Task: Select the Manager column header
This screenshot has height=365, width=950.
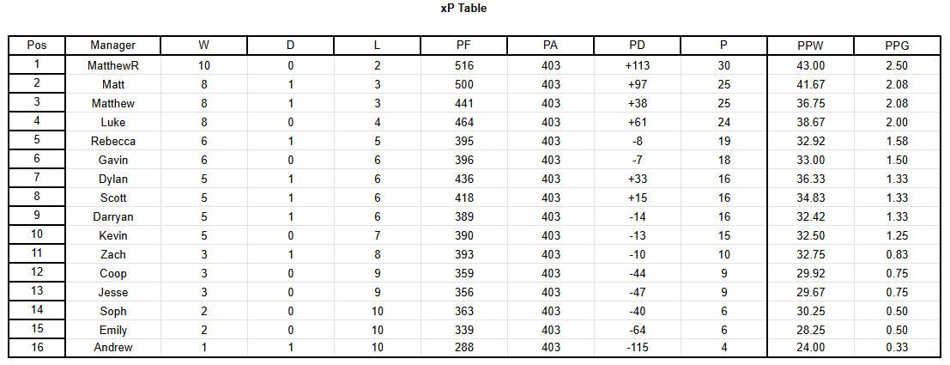Action: [x=112, y=46]
